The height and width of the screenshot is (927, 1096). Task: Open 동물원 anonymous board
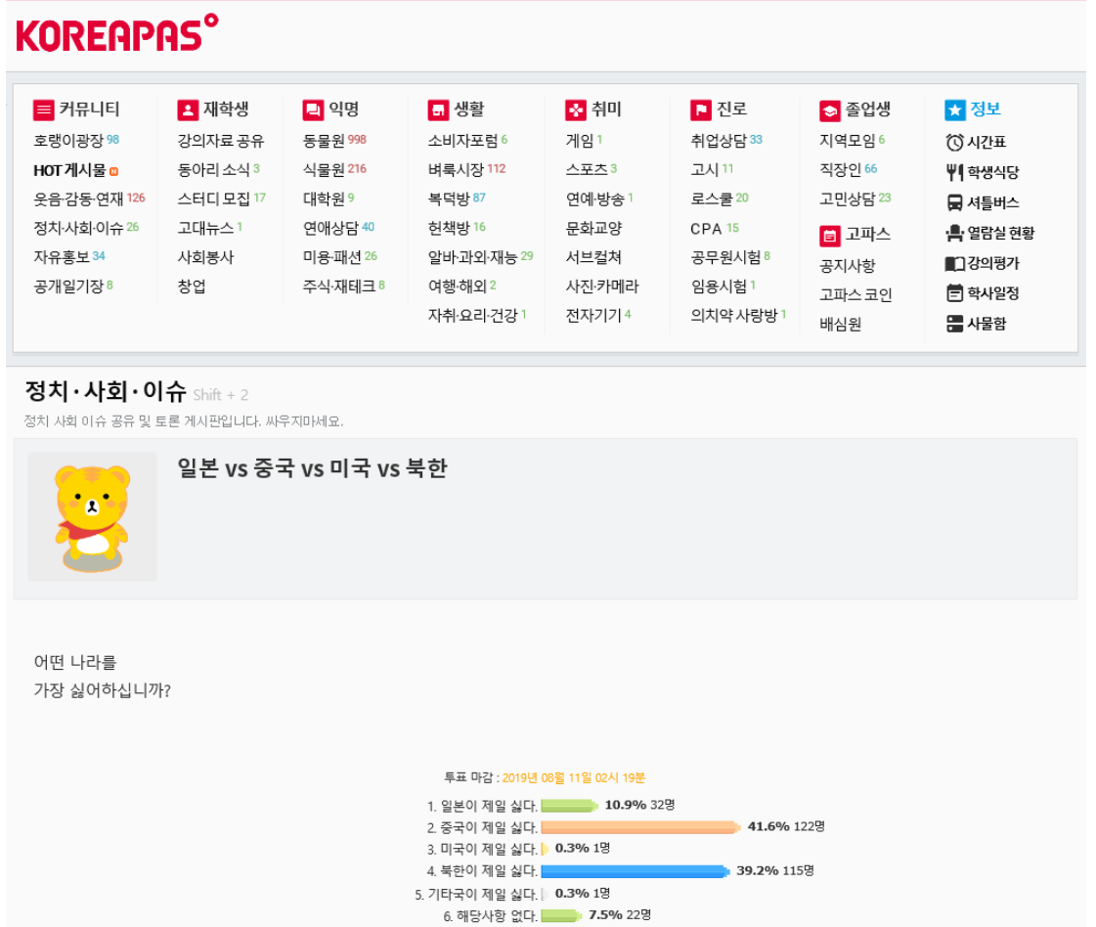(x=324, y=141)
